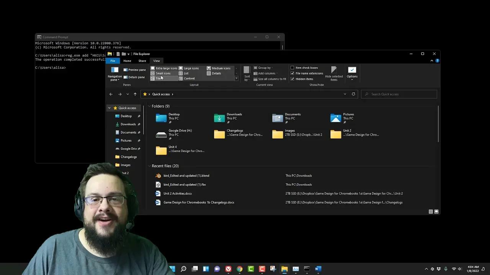Toggle the Details pane on
Screen dimensions: 490x275
pyautogui.click(x=134, y=77)
